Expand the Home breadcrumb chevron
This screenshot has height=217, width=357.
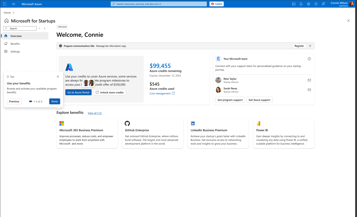[13, 13]
